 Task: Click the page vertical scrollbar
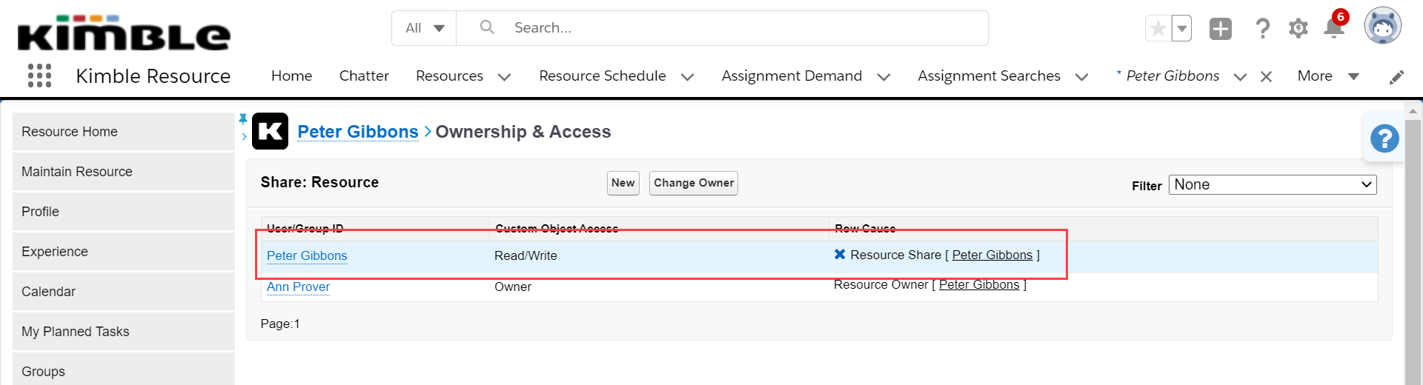[1413, 252]
